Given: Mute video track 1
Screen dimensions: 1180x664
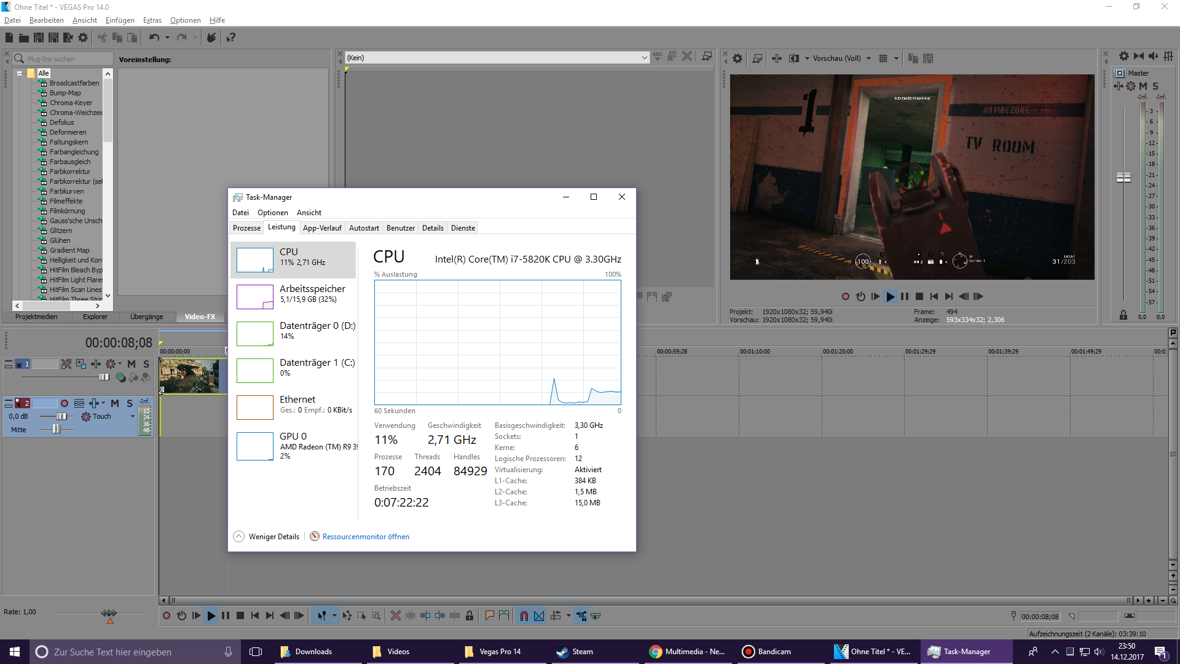Looking at the screenshot, I should click(x=132, y=365).
